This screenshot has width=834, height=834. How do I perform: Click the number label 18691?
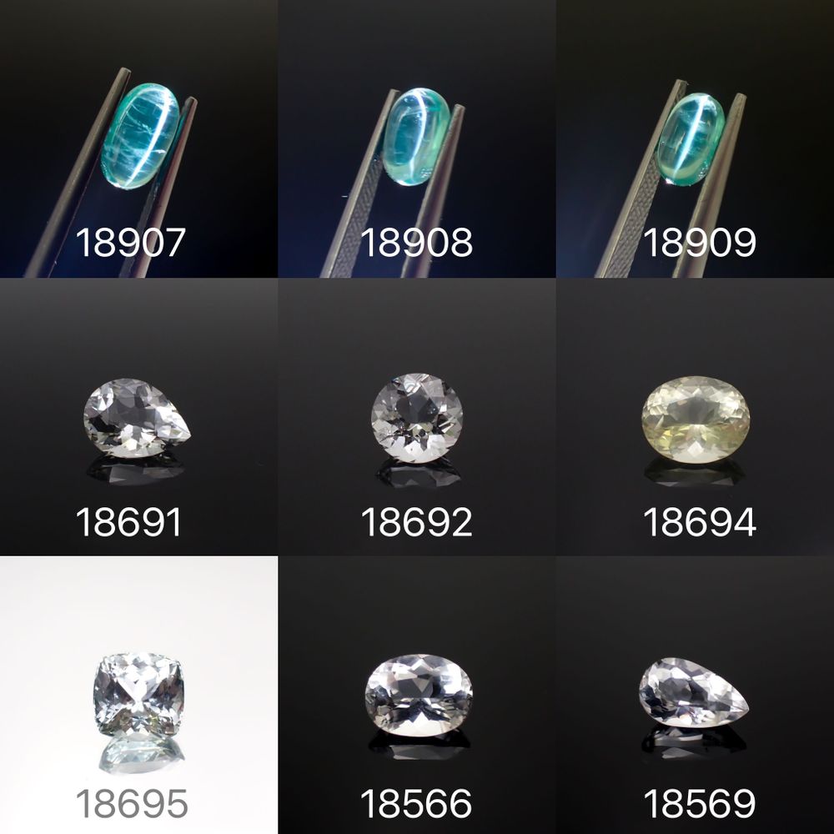point(128,522)
